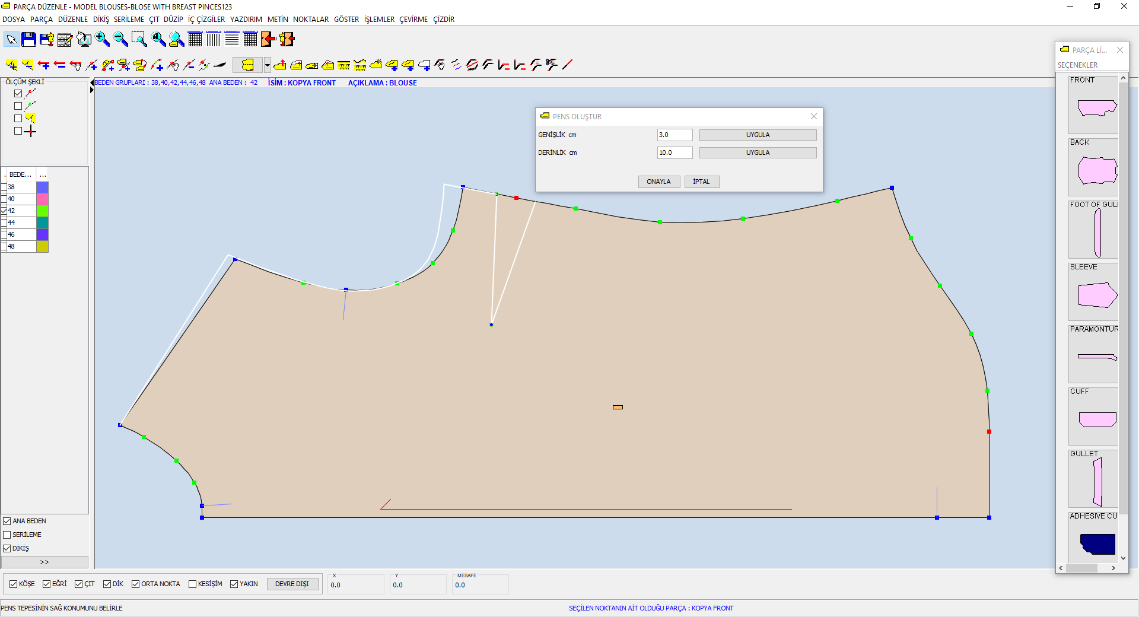
Task: Select the zoom-to-area marquee magnifier icon
Action: point(139,40)
